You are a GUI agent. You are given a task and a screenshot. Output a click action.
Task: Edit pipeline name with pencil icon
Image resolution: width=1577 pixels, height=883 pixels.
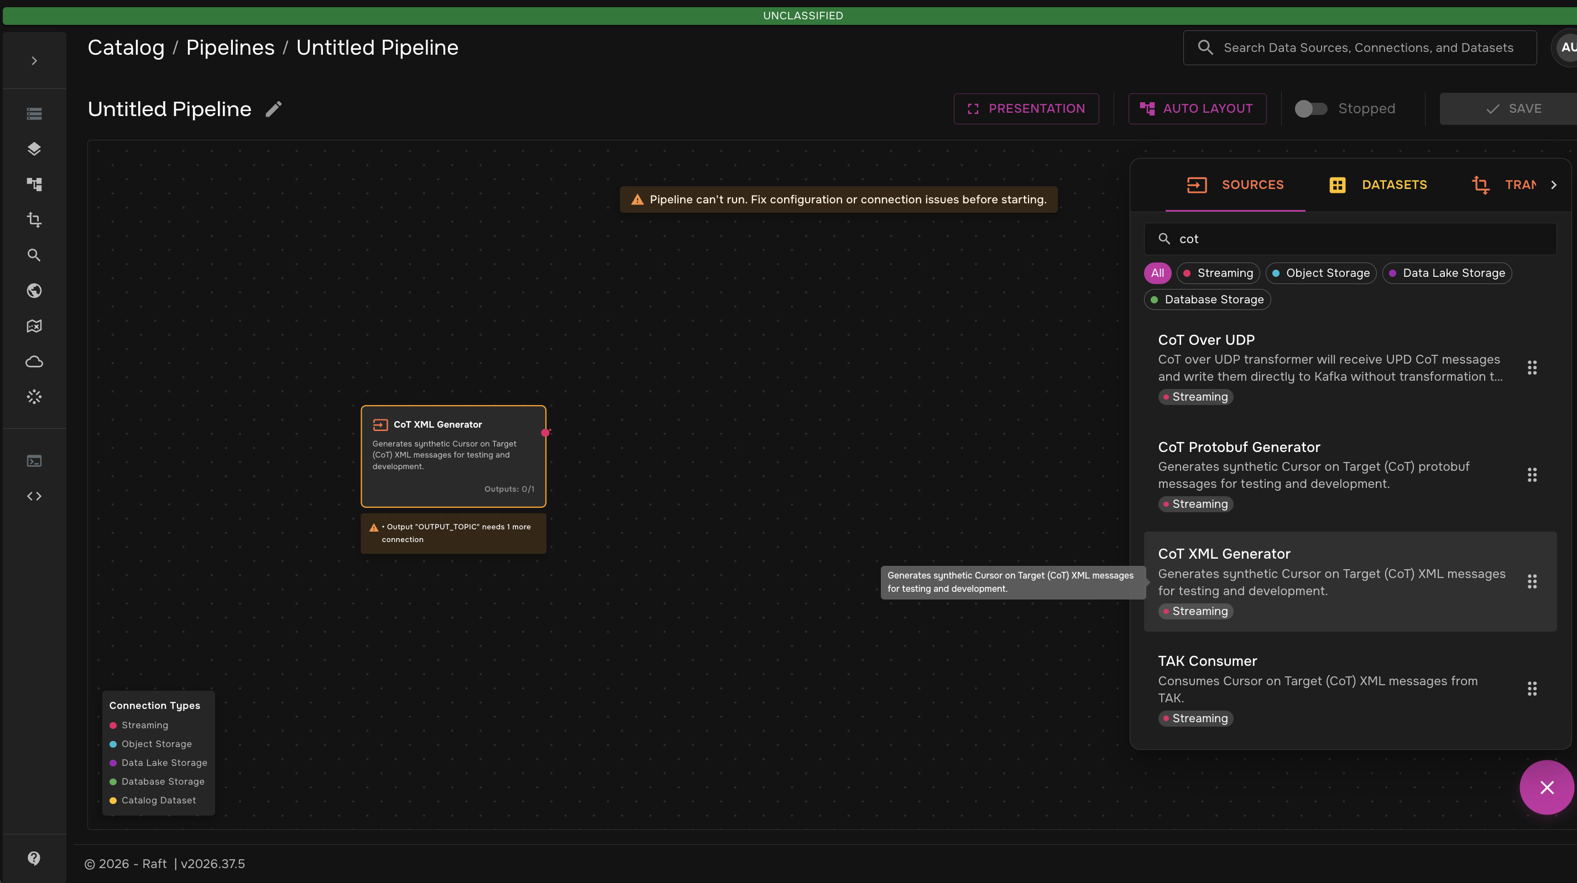click(274, 109)
